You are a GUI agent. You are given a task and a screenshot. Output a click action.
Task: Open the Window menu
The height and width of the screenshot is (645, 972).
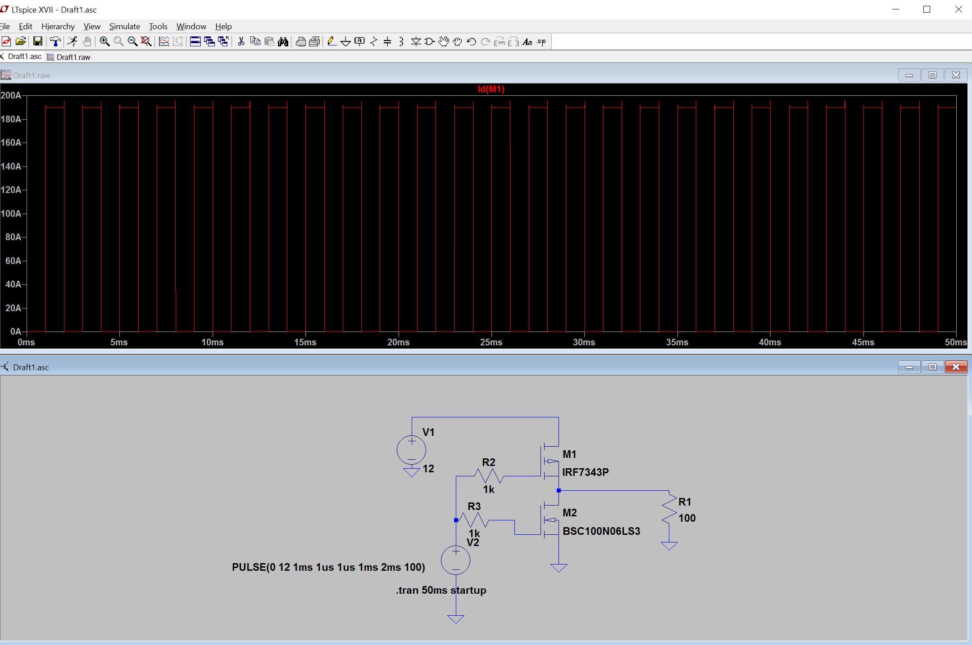[191, 27]
